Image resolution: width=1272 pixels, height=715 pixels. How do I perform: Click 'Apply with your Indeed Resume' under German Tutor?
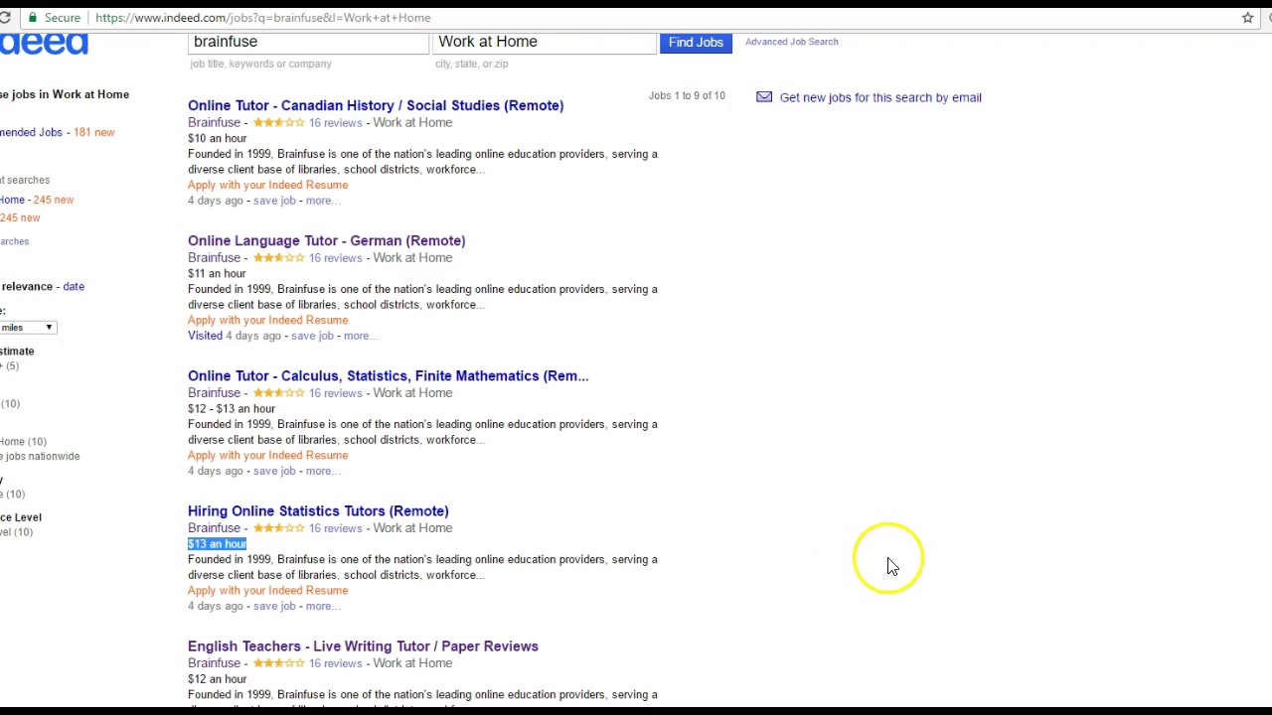click(x=268, y=320)
